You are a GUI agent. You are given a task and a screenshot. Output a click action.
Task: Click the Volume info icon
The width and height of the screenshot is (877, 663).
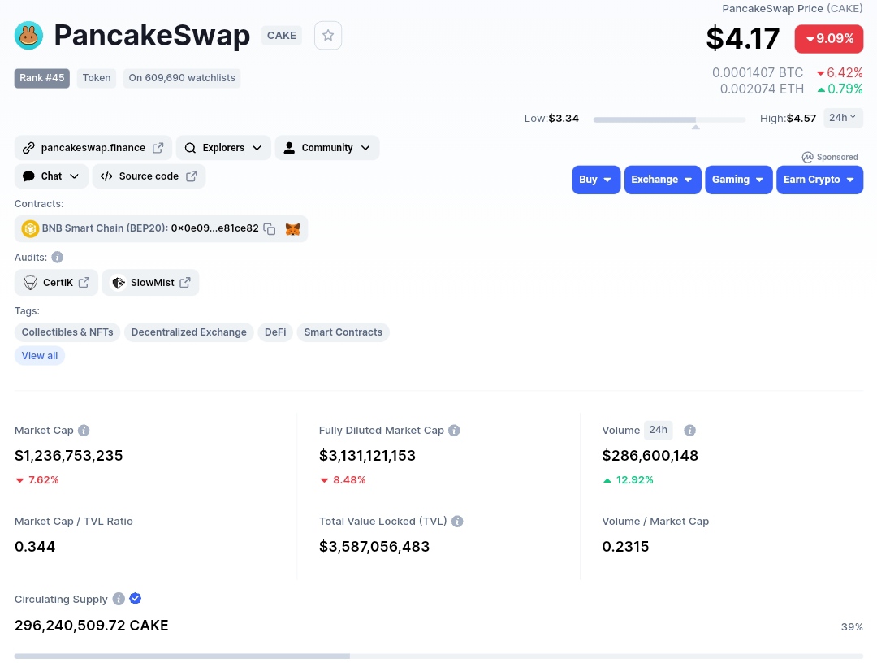[689, 431]
